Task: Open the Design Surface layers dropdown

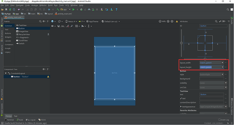Action: (x=53, y=21)
